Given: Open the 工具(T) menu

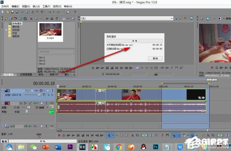Looking at the screenshot, I should 46,6.
